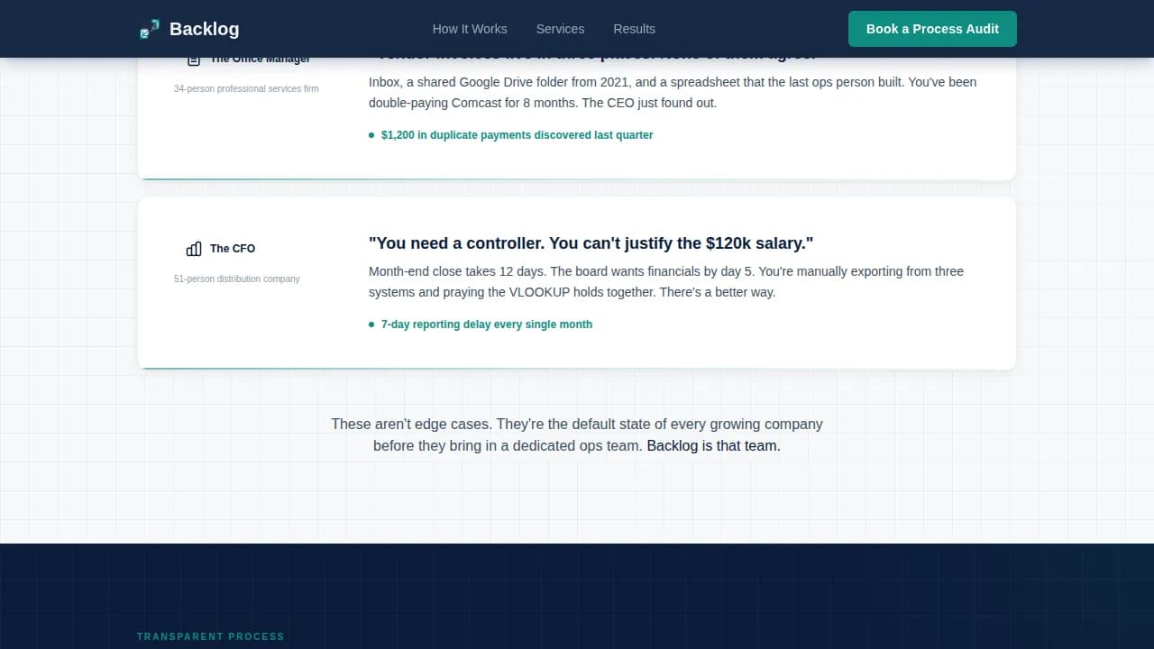Click the 51-person distribution company caption
The image size is (1154, 649).
click(x=237, y=279)
